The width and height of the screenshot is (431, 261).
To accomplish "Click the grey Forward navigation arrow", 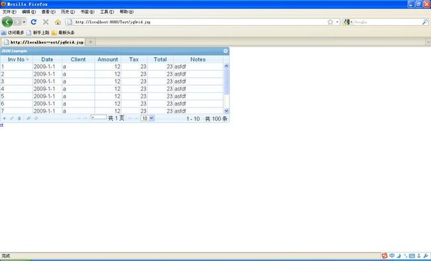I will (17, 22).
